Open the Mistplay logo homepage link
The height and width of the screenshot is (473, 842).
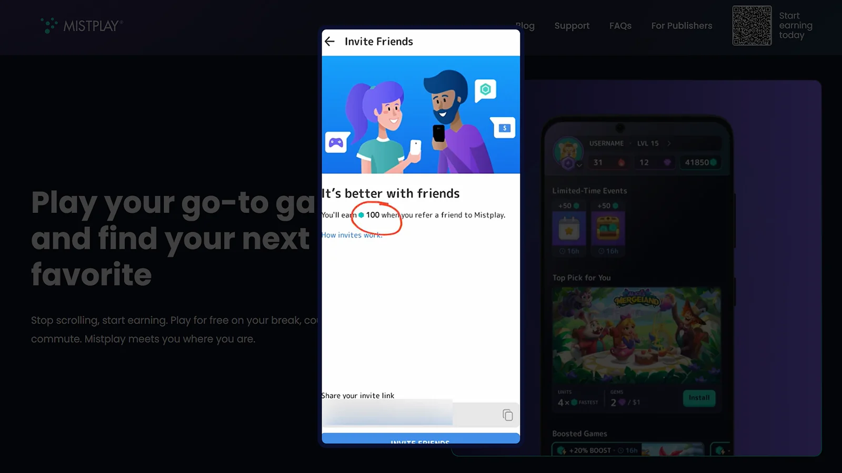click(x=82, y=26)
